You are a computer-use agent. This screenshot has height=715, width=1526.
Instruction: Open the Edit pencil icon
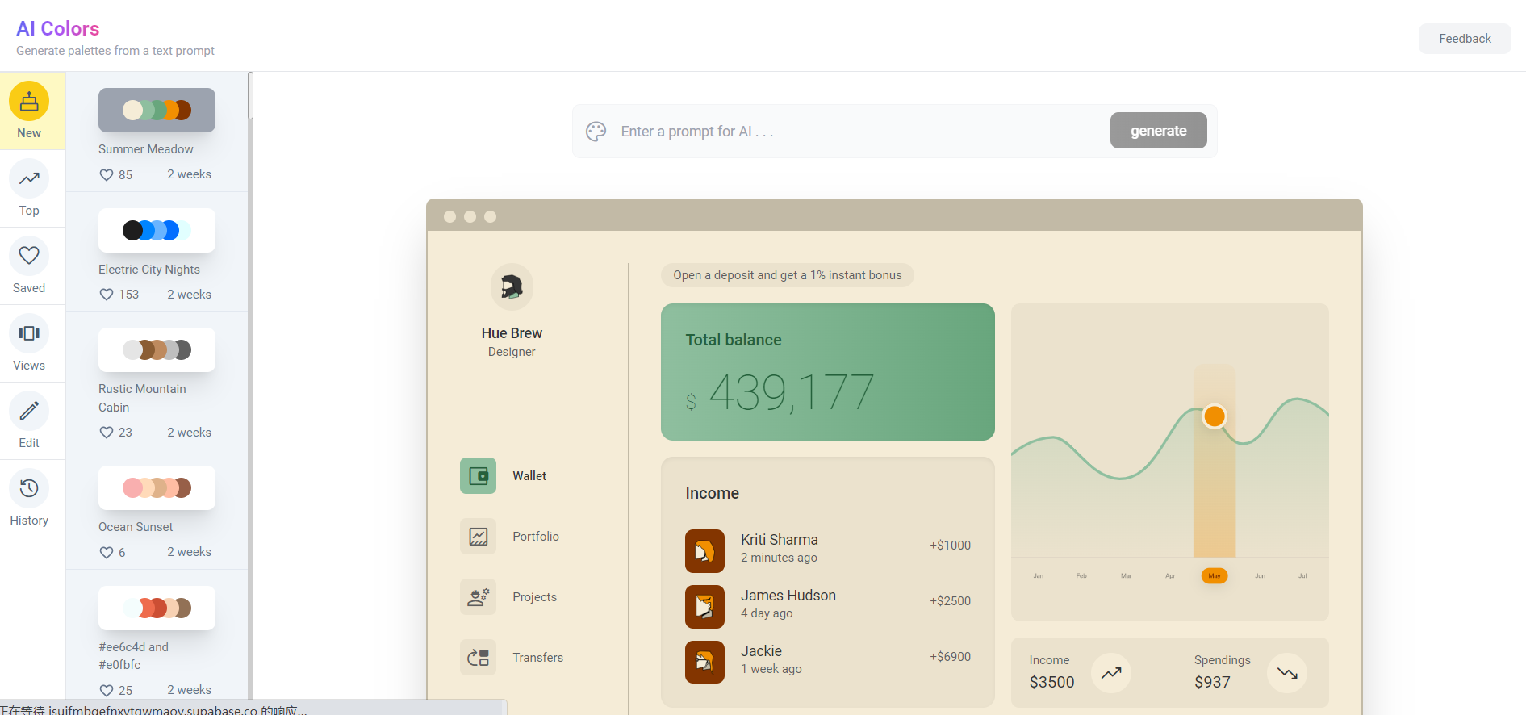[x=29, y=412]
